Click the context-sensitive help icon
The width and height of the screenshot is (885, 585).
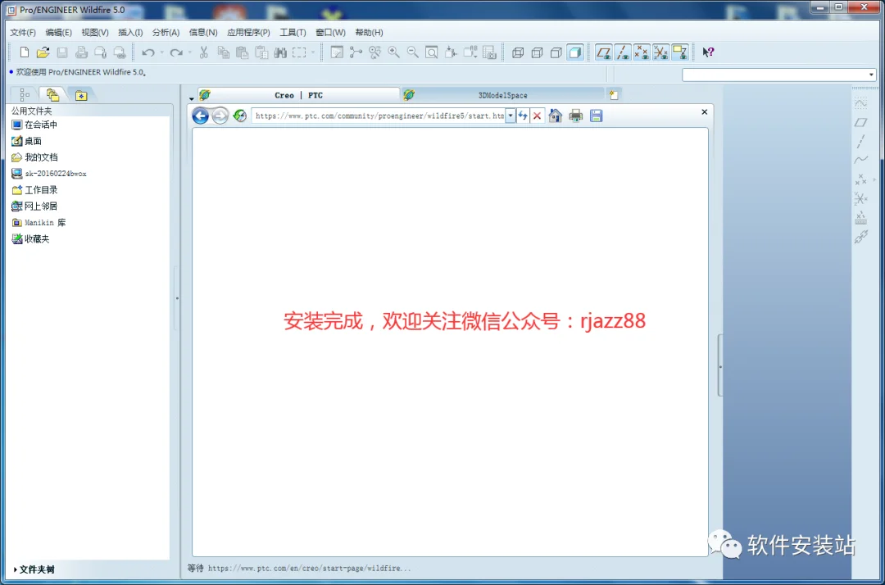[x=708, y=52]
